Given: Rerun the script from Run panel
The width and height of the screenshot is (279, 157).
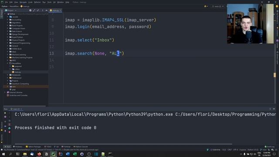Looking at the screenshot, I should [x=5, y=113].
